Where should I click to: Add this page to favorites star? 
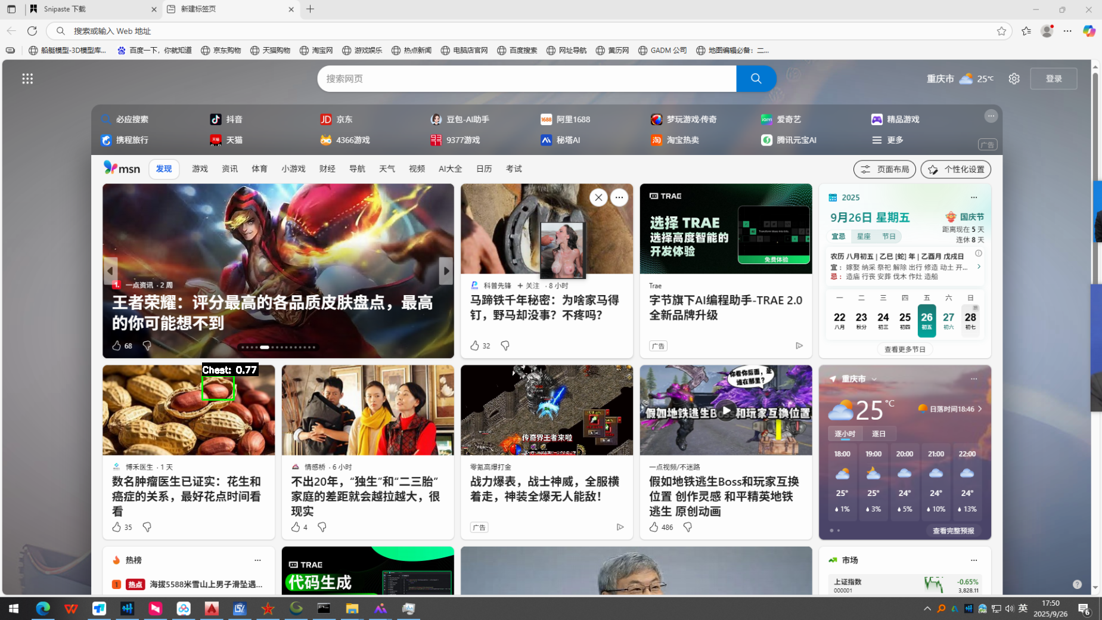(1001, 31)
